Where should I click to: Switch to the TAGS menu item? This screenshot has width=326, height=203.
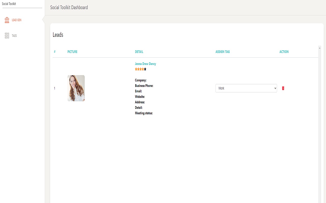click(x=14, y=36)
